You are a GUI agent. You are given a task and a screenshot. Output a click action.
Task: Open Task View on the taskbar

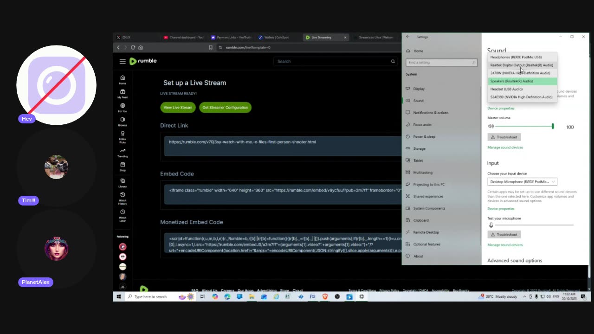click(203, 296)
